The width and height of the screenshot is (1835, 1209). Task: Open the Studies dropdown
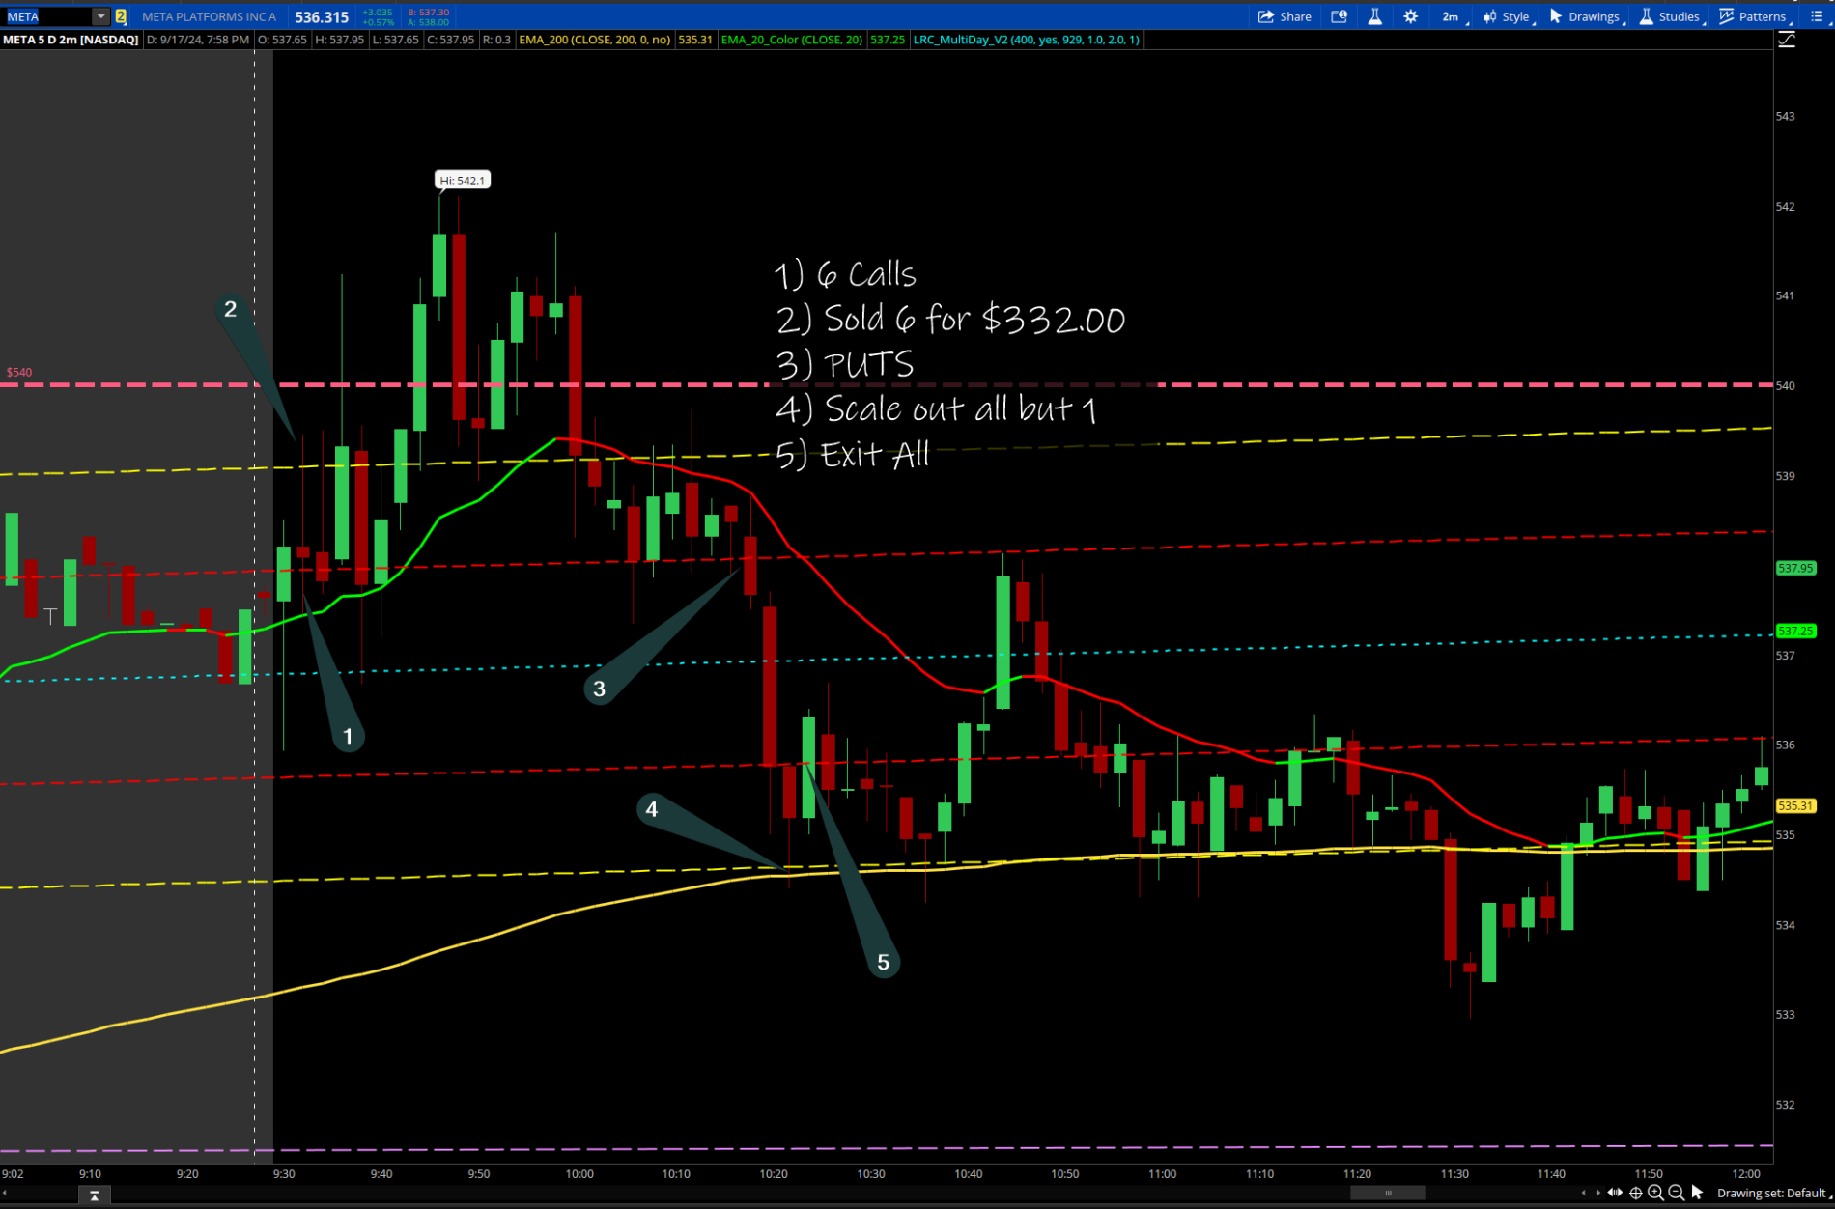tap(1670, 16)
